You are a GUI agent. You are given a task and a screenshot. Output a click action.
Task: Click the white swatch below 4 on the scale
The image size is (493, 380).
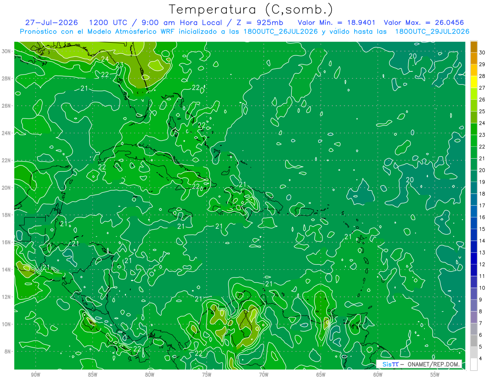click(x=474, y=364)
